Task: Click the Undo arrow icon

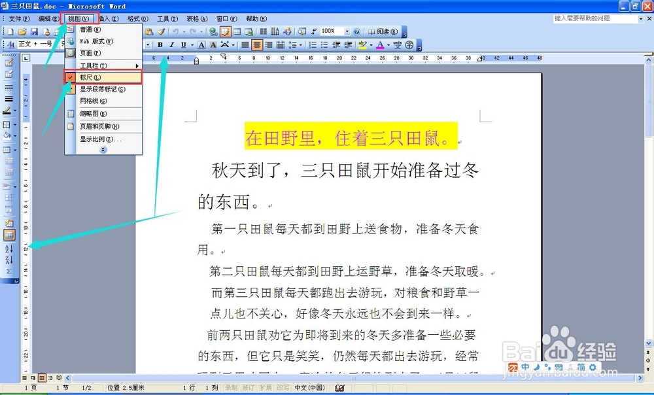Action: pyautogui.click(x=175, y=31)
